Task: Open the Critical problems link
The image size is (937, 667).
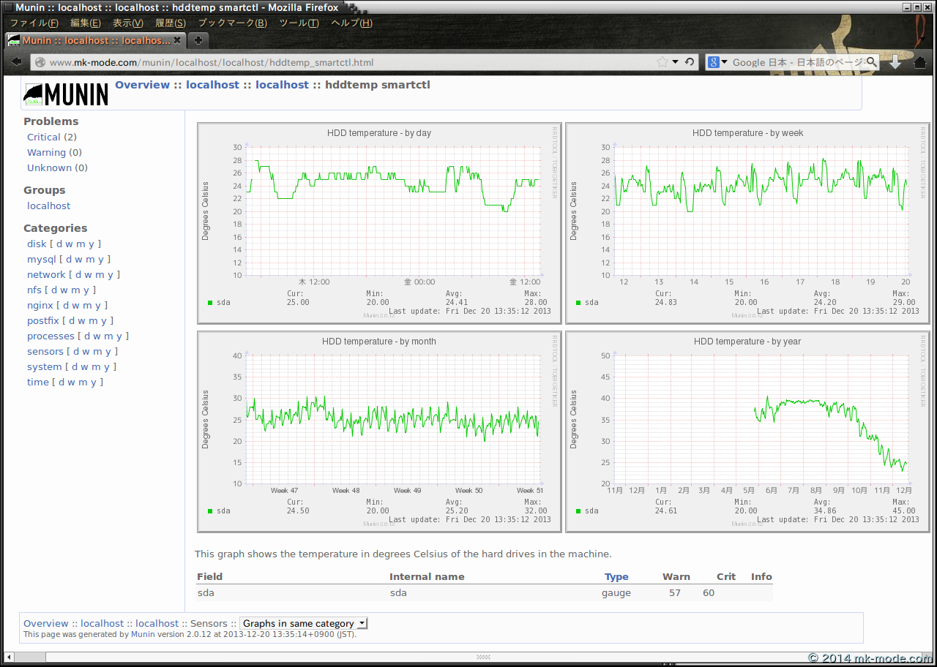Action: click(x=43, y=137)
